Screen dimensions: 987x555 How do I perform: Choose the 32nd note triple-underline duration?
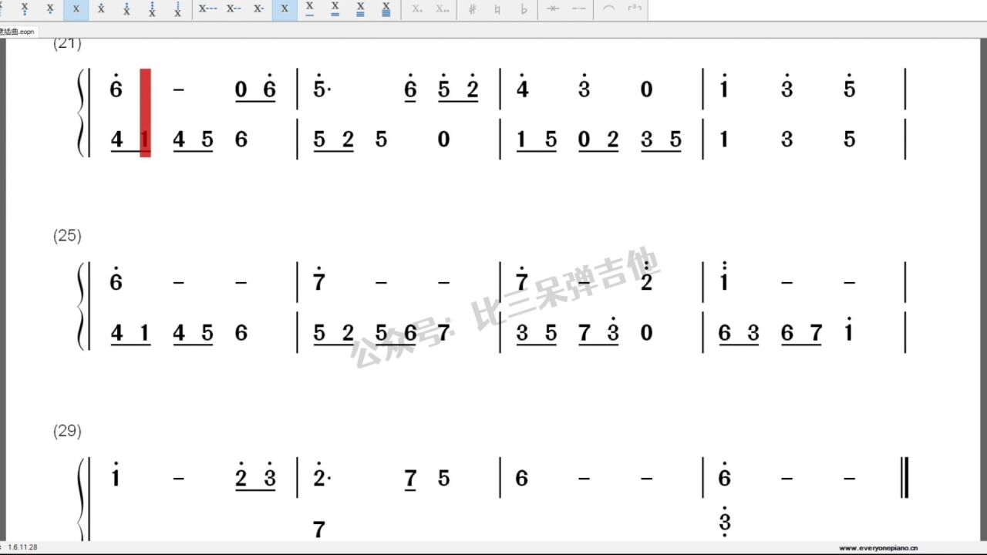point(361,9)
